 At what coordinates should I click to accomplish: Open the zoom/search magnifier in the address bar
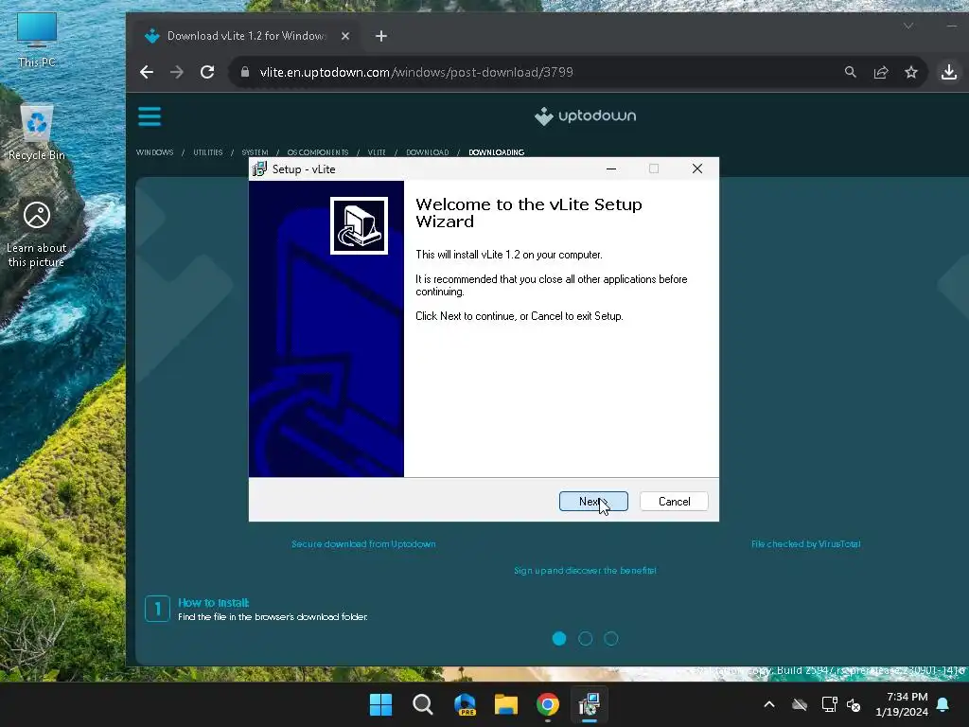[x=851, y=72]
